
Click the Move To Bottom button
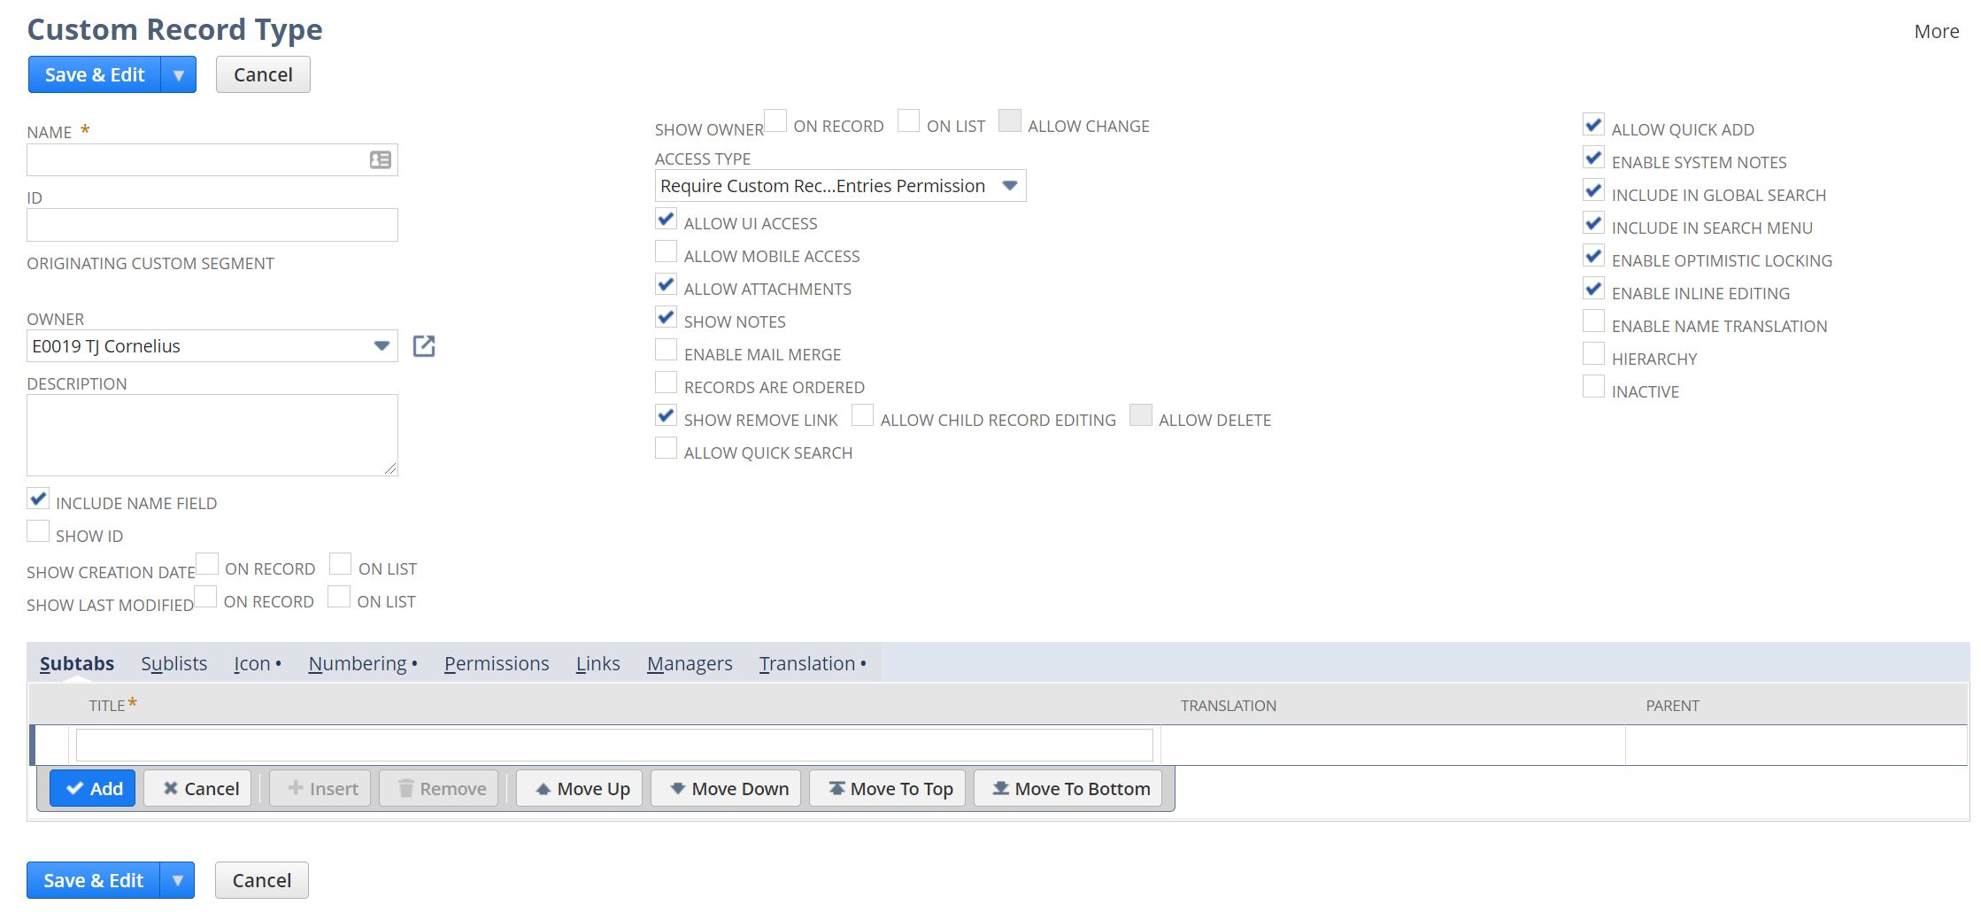click(1069, 788)
